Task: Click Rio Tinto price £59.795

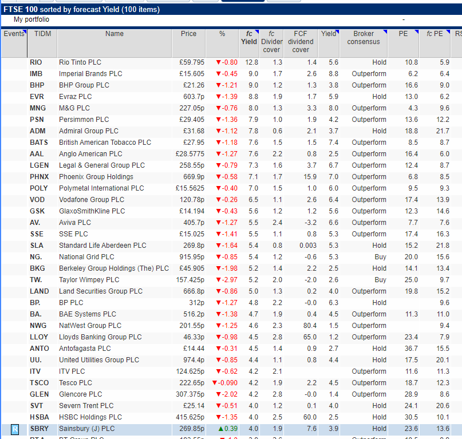Action: 192,62
